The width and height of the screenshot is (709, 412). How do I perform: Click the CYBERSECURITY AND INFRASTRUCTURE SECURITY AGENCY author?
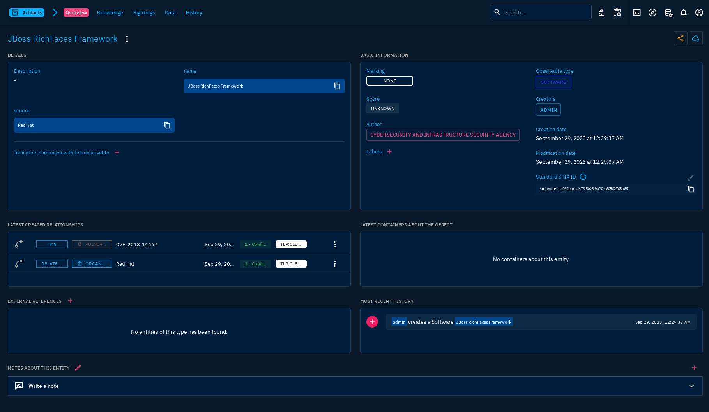pyautogui.click(x=443, y=135)
